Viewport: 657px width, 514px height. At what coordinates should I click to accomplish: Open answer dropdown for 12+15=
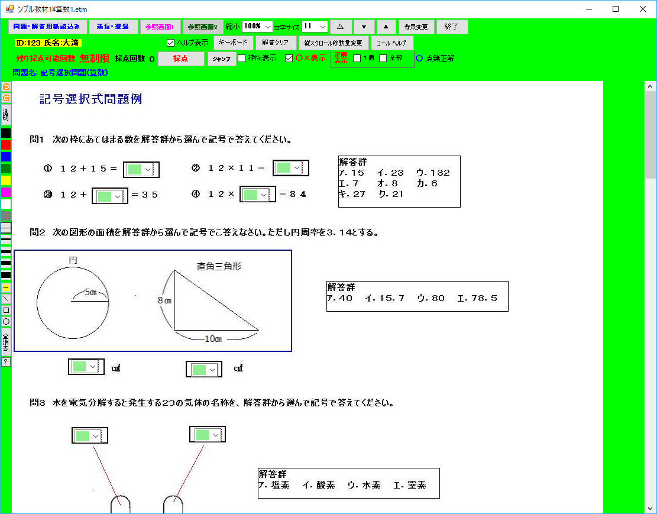[x=148, y=169]
